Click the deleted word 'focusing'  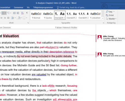(72, 86)
